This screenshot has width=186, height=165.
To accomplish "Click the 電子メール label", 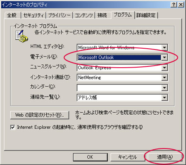I will 44,57.
